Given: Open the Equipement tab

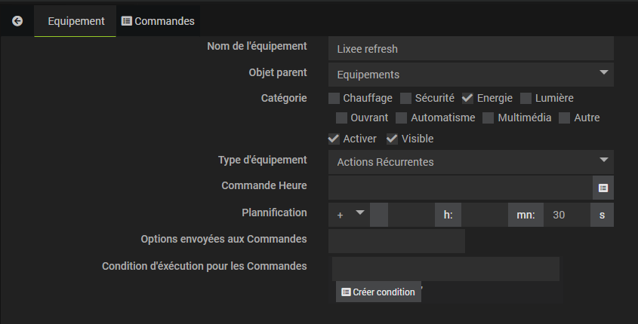Looking at the screenshot, I should coord(76,21).
